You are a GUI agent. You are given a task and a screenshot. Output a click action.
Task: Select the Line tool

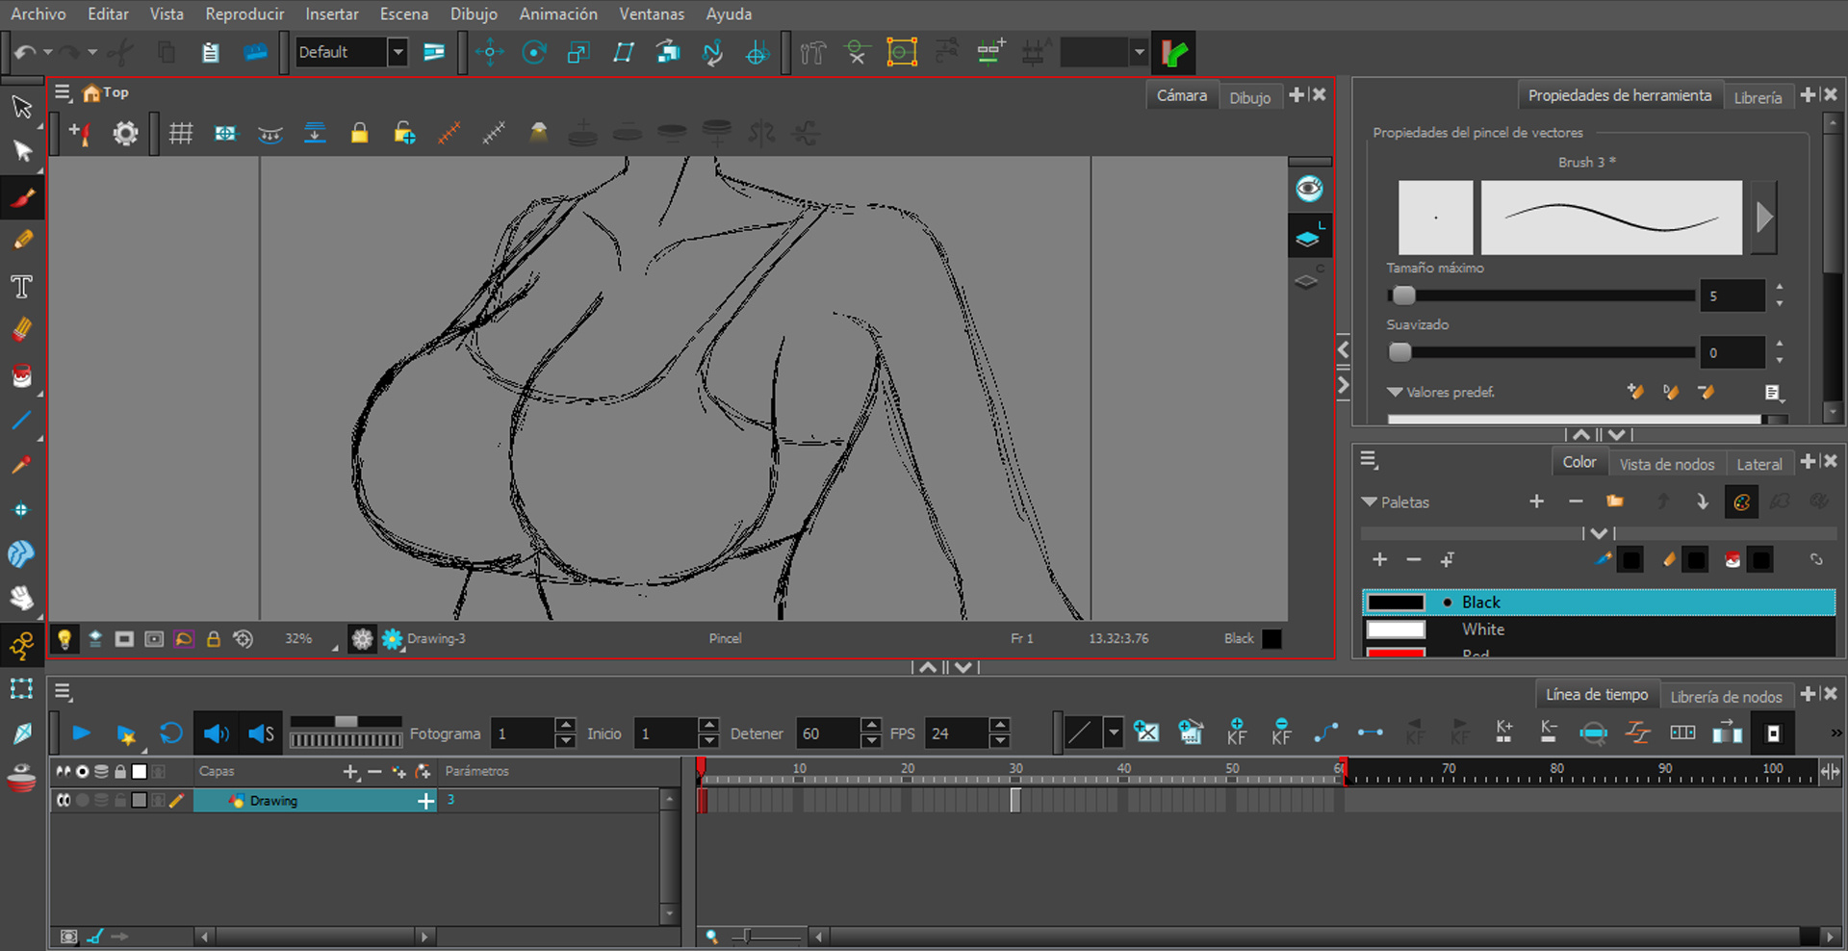[22, 421]
